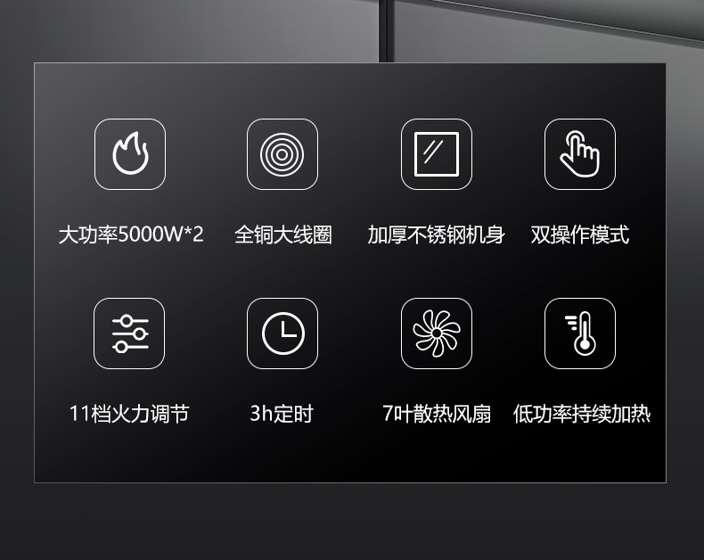Select the 3h定时 caption

pos(282,414)
